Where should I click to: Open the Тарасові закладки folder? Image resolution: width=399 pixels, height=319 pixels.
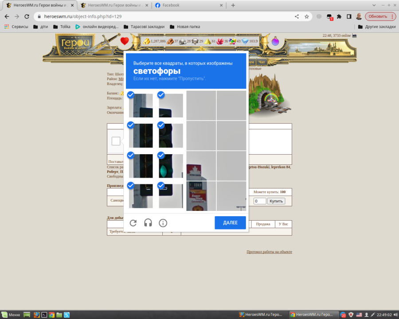(x=144, y=27)
